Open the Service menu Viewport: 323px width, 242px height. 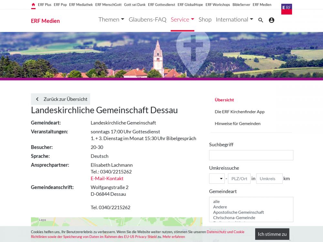coord(182,20)
